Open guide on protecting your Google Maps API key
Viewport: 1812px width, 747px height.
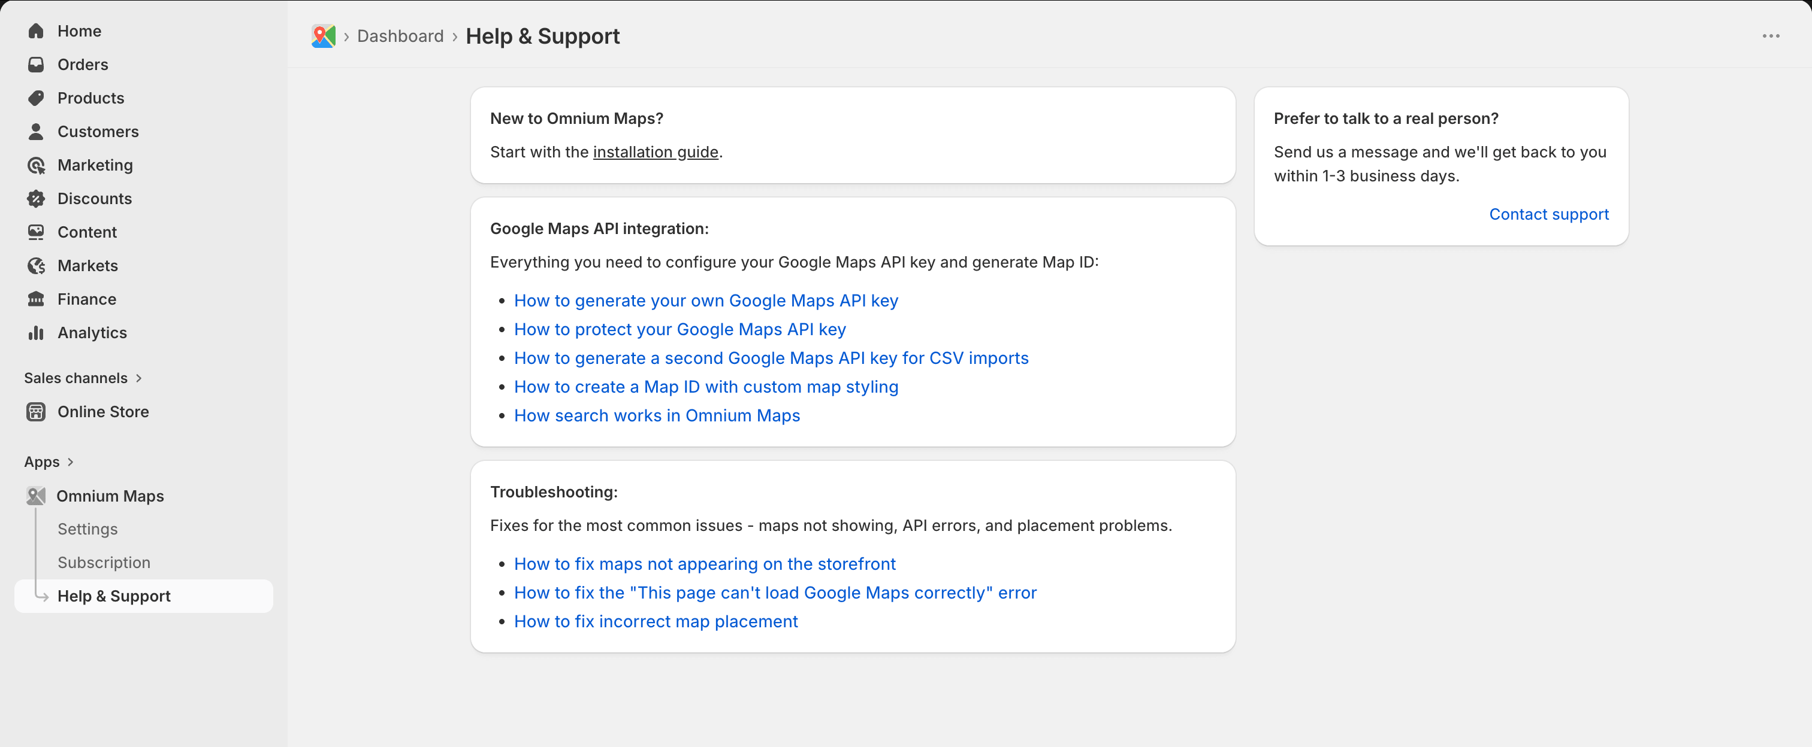[679, 330]
